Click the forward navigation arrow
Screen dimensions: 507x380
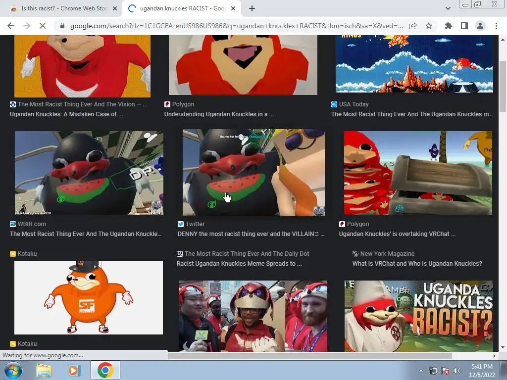[27, 26]
